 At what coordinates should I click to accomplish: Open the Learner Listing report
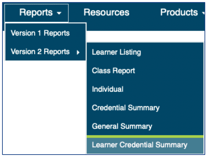[116, 53]
